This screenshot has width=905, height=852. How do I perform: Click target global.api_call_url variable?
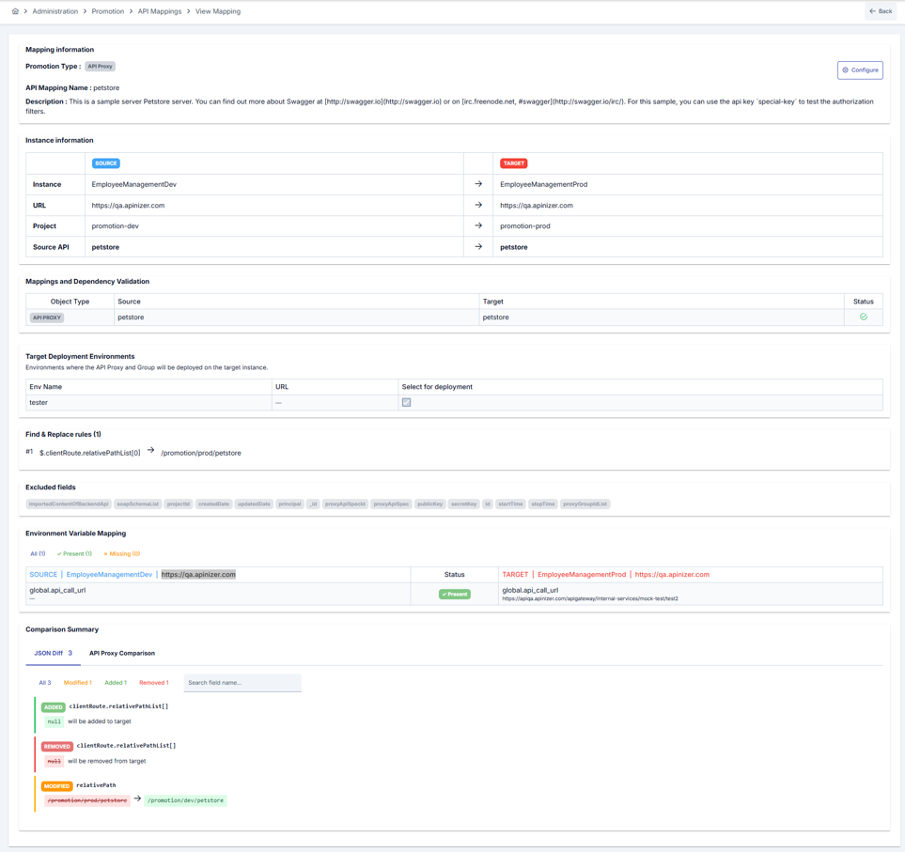[x=530, y=590]
